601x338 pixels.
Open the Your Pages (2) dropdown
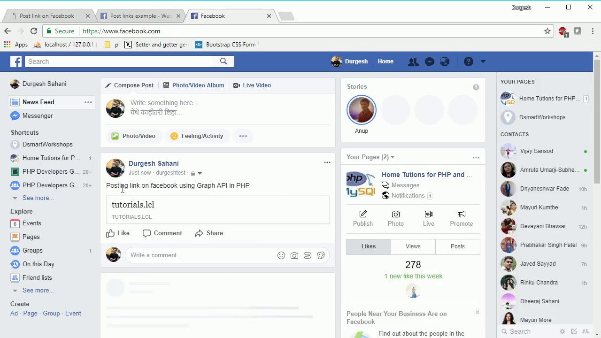(x=370, y=157)
